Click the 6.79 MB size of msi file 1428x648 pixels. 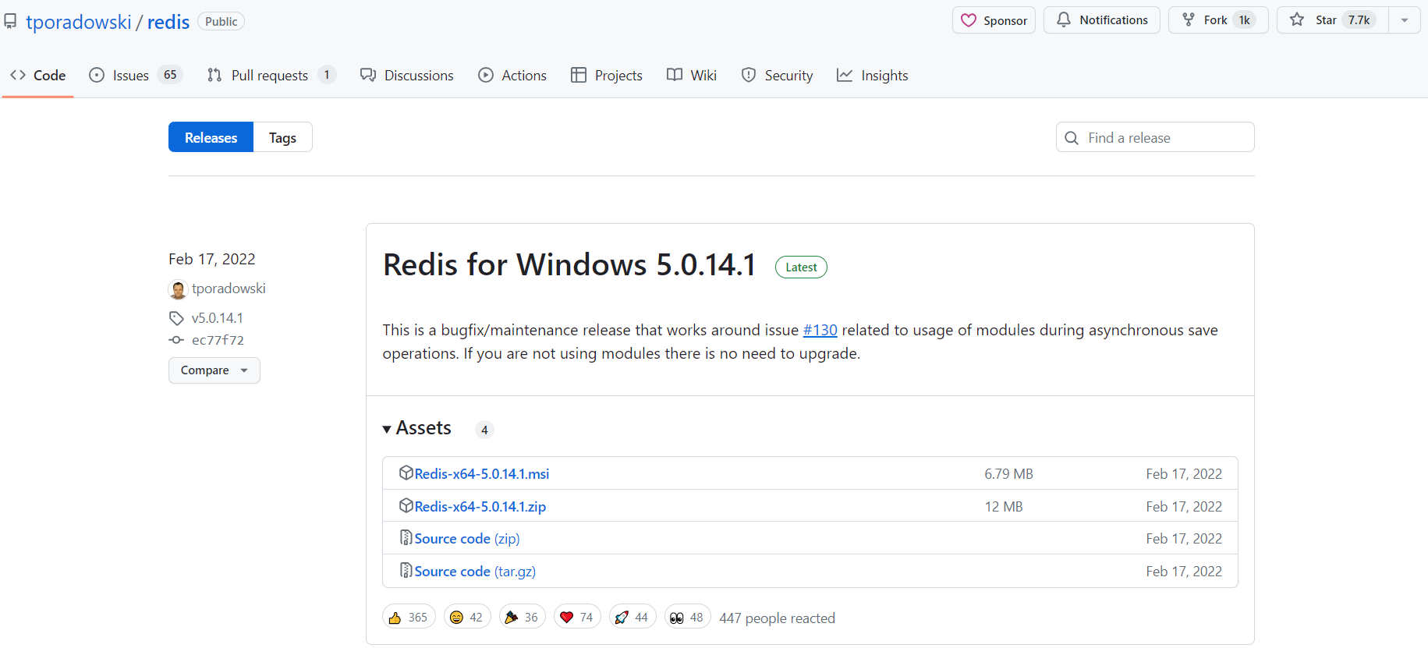pyautogui.click(x=1008, y=474)
